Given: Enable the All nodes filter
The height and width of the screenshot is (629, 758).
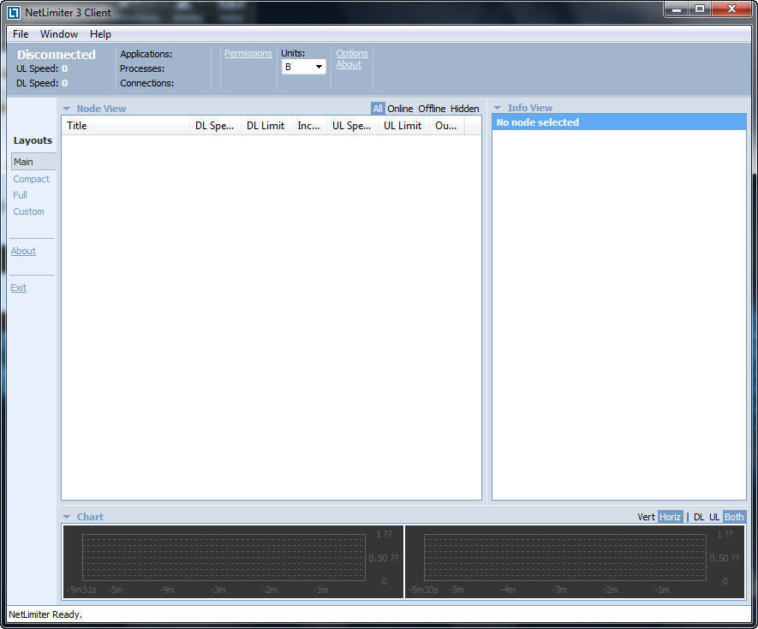Looking at the screenshot, I should click(377, 108).
